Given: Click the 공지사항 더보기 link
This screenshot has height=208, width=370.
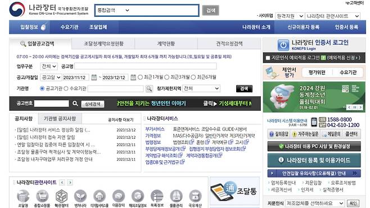Looking at the screenshot, I should click(120, 120).
